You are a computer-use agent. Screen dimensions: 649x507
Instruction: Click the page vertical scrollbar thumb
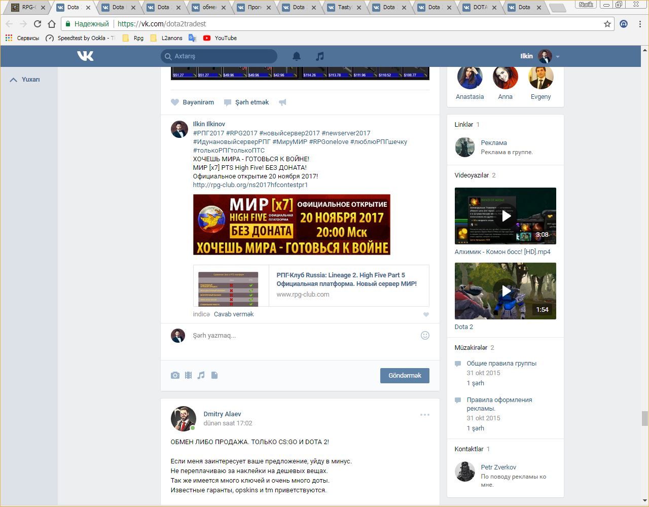pyautogui.click(x=645, y=419)
